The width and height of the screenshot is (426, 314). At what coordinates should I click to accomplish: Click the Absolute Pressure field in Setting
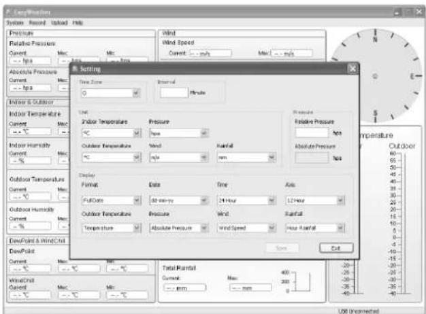point(312,158)
